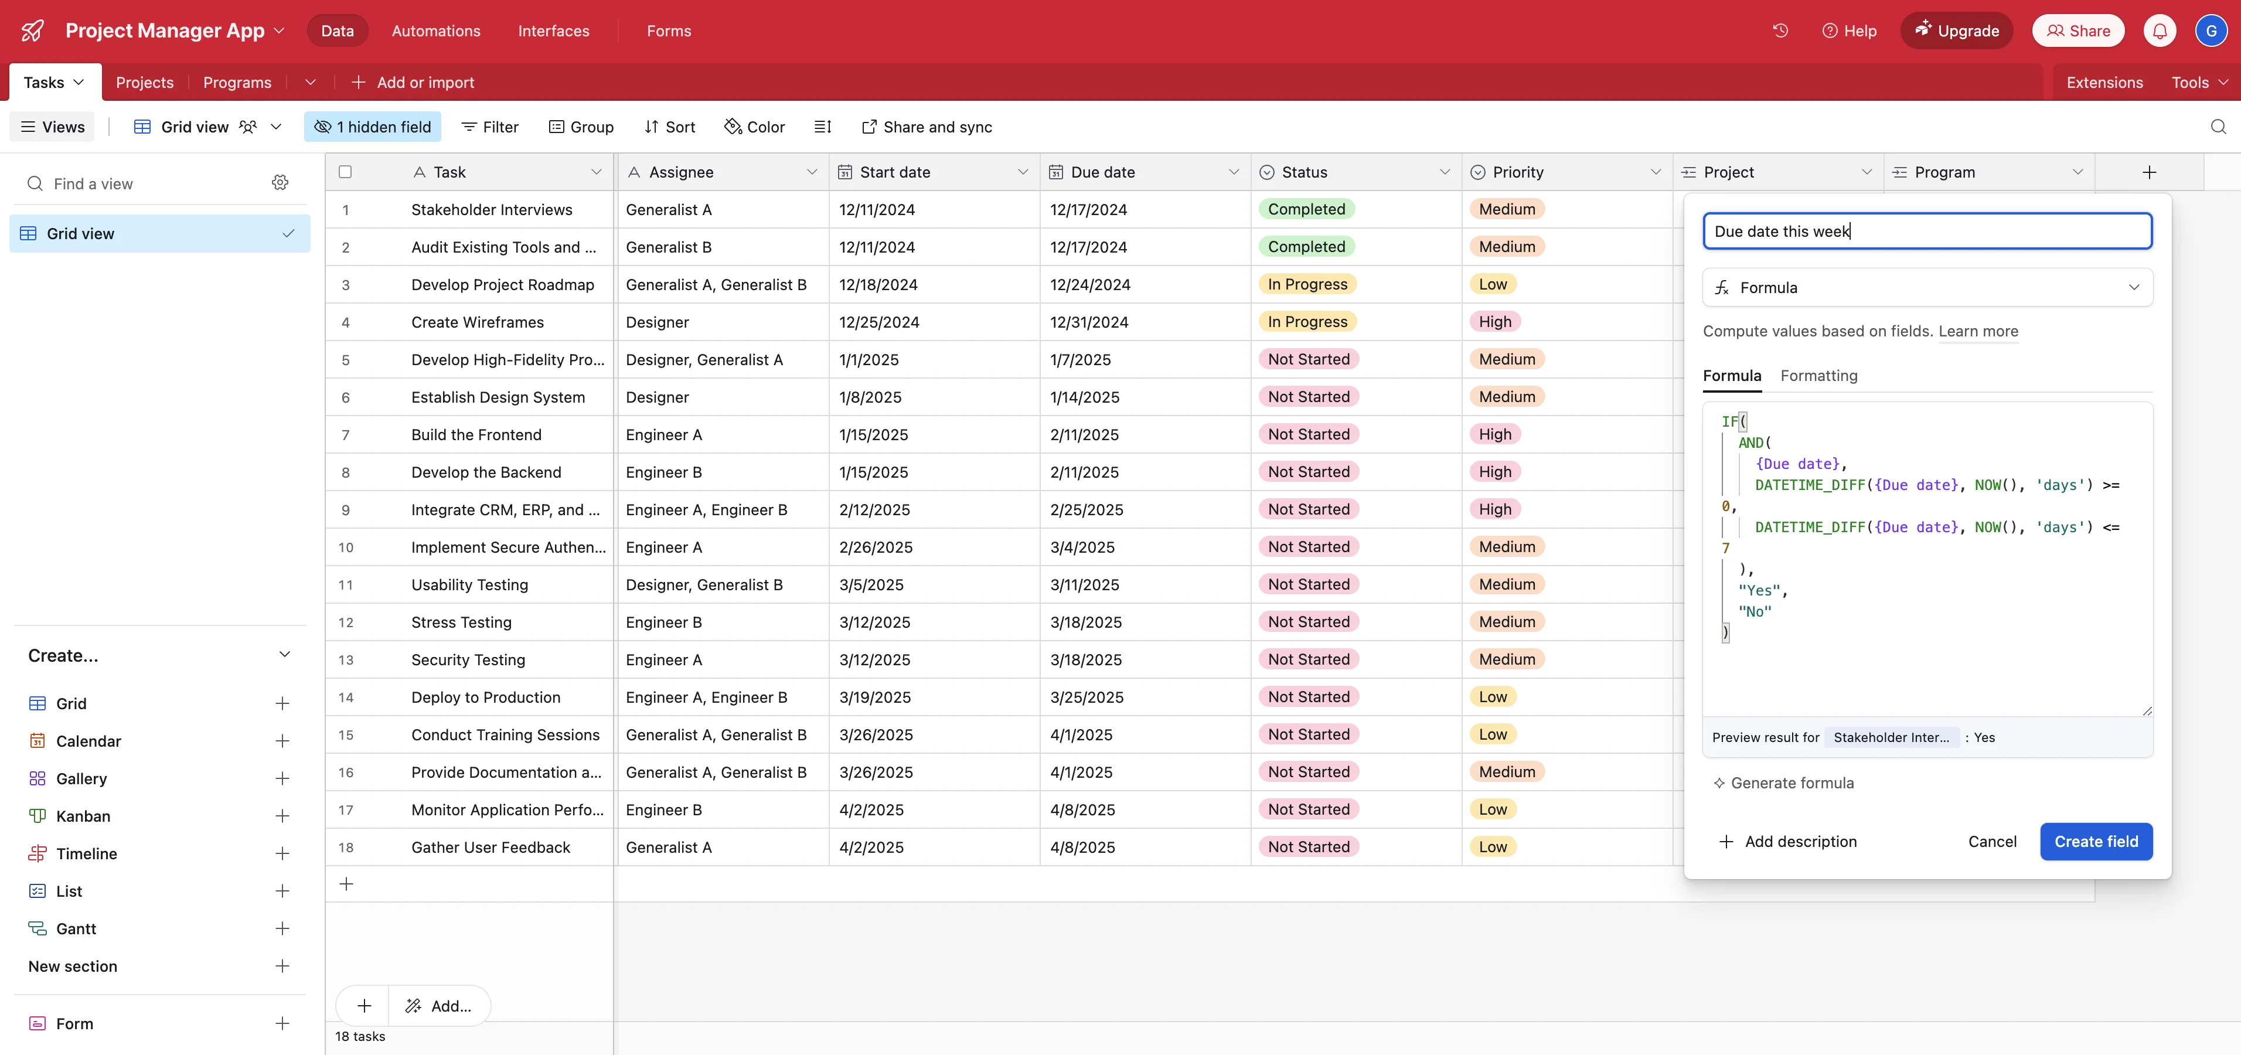
Task: Click the plus icon to add field column
Action: [2149, 172]
